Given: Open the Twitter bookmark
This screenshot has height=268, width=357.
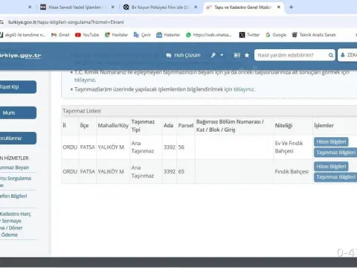Looking at the screenshot, I should coord(249,35).
